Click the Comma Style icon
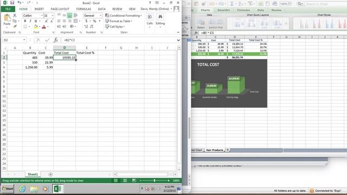This screenshot has height=195, width=347. [x=100, y=21]
